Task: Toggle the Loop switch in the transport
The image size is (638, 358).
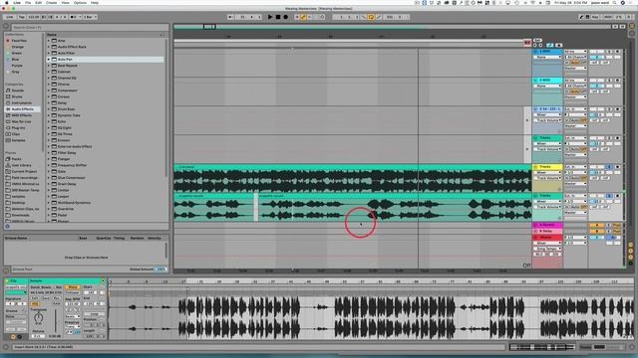Action: [371, 17]
